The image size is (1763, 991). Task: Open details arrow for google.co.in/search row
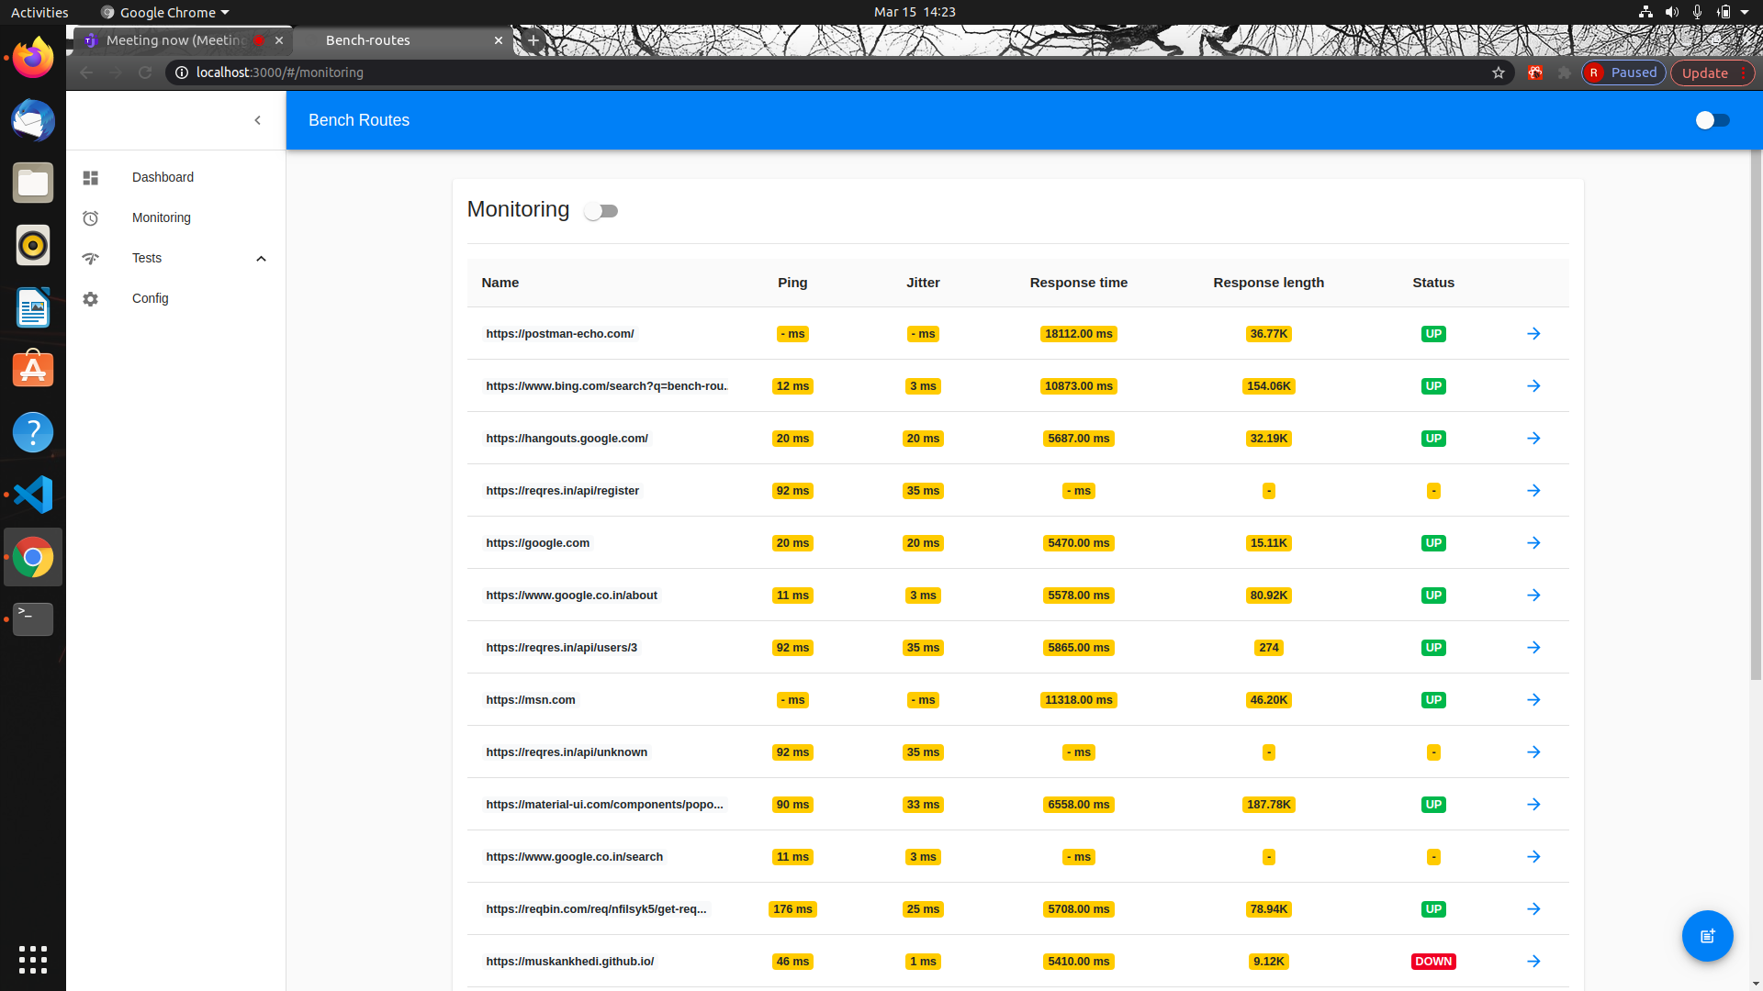[1533, 857]
